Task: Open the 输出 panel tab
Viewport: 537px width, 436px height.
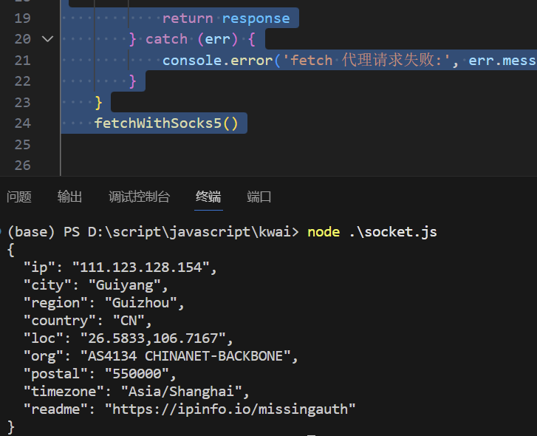Action: [x=70, y=197]
